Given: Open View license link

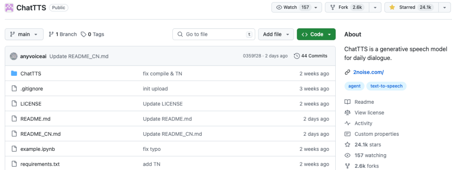Looking at the screenshot, I should coord(369,112).
